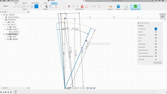The width and height of the screenshot is (167, 94).
Task: Expand the Document Settings tree node
Action: (3, 17)
